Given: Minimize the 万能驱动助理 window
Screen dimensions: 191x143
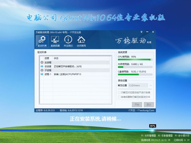Looking at the screenshot, I should click(x=147, y=32).
